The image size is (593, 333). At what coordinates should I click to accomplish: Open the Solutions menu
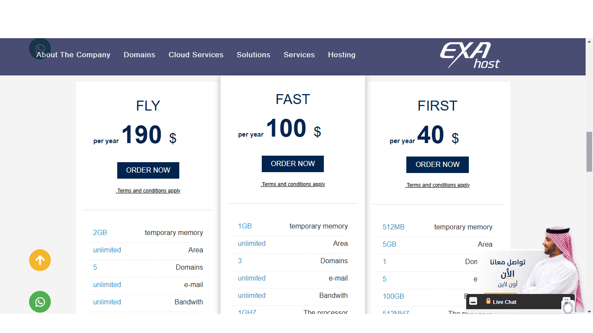pyautogui.click(x=254, y=55)
